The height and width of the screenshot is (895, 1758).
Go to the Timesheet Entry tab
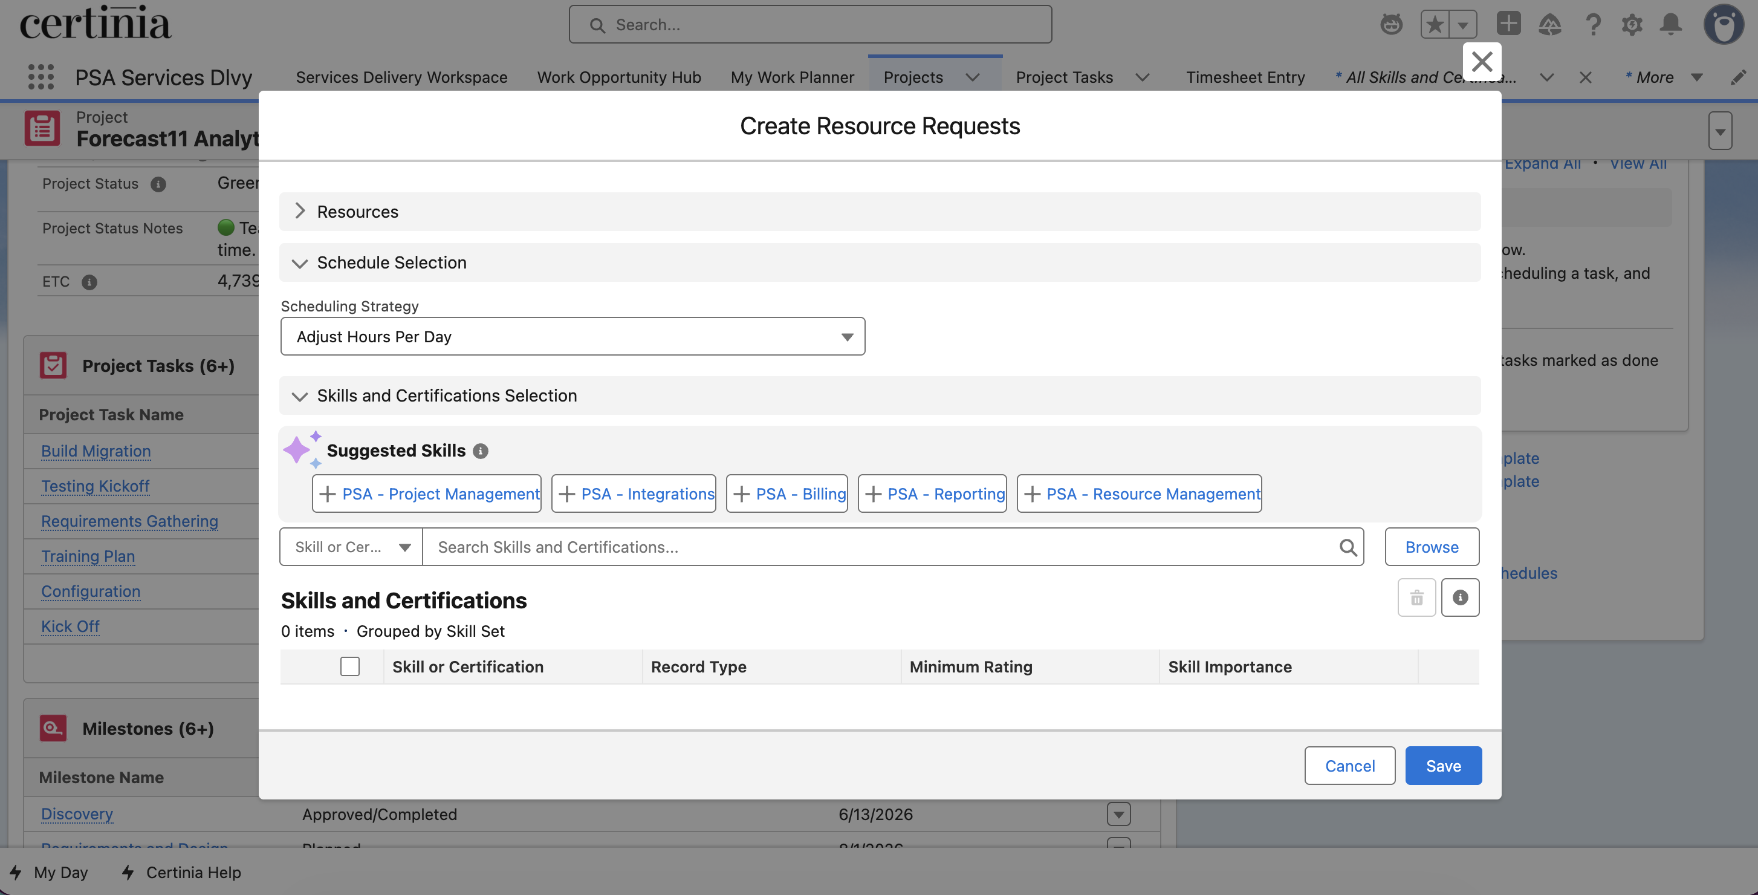coord(1245,78)
